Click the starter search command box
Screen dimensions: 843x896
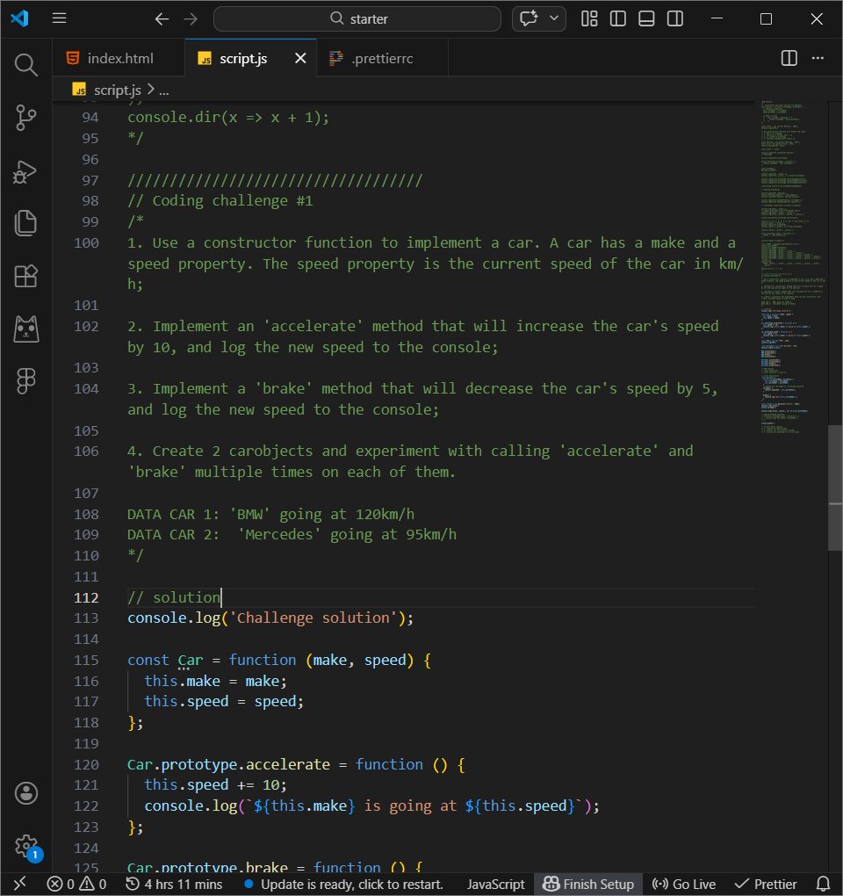click(x=357, y=18)
